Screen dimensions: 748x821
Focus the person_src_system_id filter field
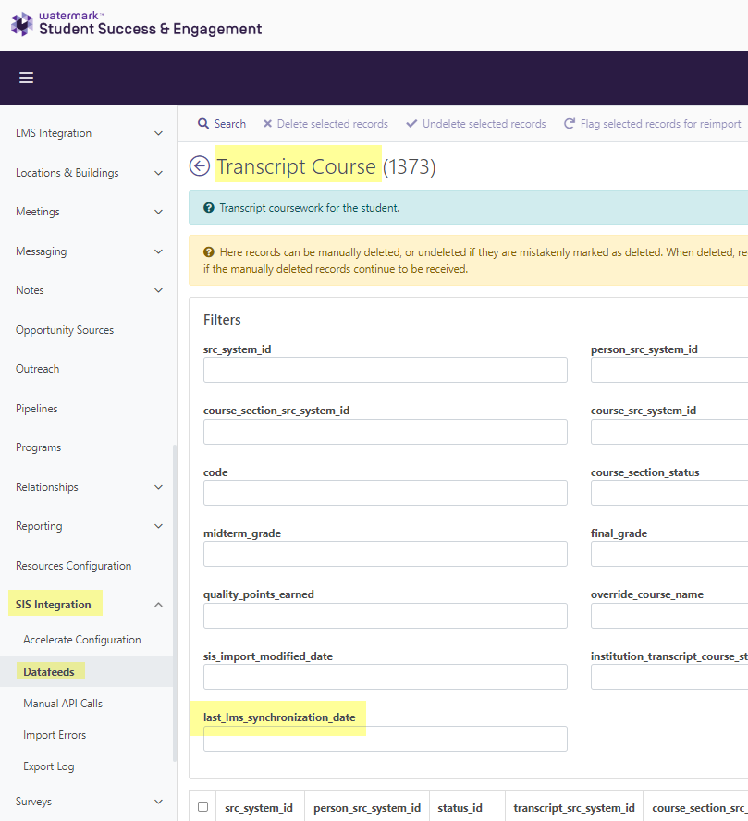point(669,370)
